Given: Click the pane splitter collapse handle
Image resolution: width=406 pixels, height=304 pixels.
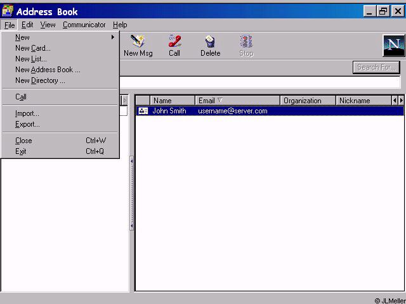Looking at the screenshot, I should [x=132, y=193].
